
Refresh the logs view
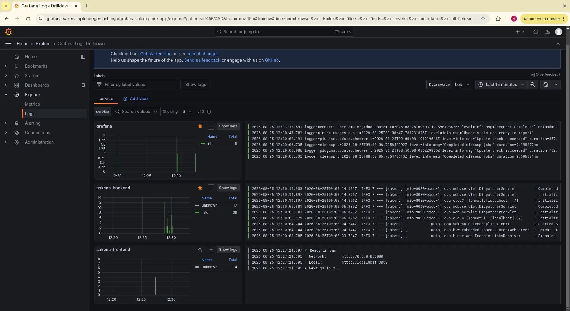coord(545,85)
